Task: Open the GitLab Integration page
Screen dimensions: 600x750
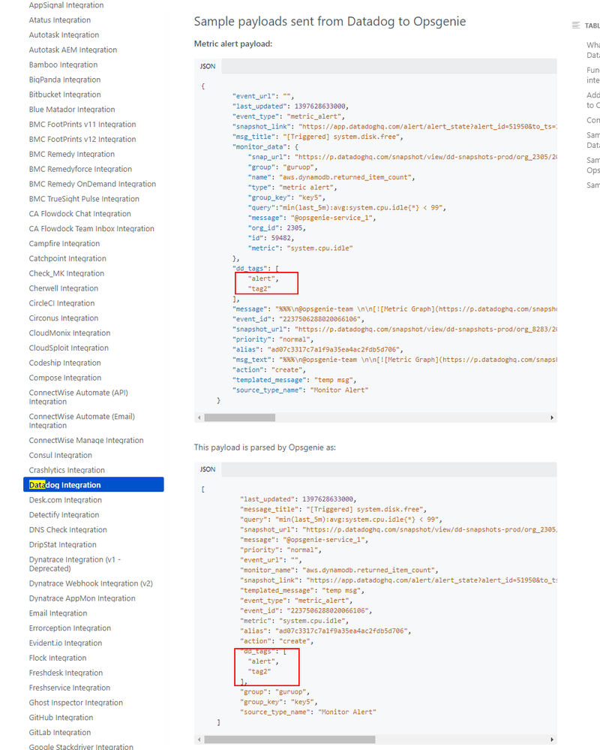Action: pos(58,732)
